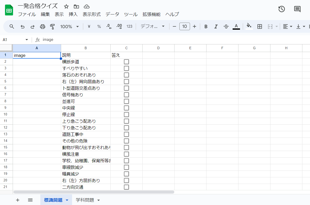
Task: Open merge cells options arrow
Action: pyautogui.click(x=277, y=26)
